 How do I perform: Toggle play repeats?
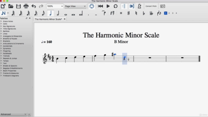click(124, 6)
